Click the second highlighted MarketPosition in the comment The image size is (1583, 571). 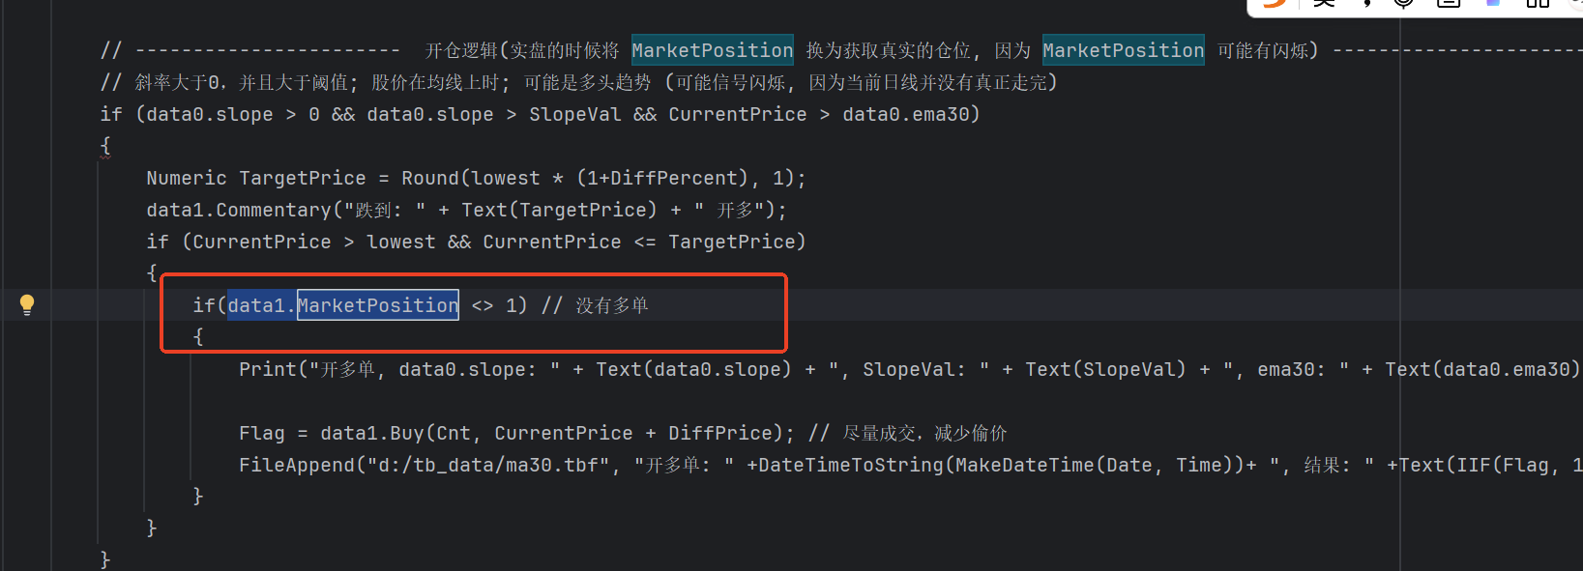coord(1123,50)
